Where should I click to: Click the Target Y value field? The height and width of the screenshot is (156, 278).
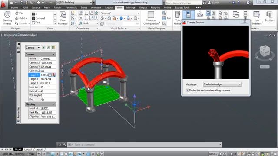(48, 79)
